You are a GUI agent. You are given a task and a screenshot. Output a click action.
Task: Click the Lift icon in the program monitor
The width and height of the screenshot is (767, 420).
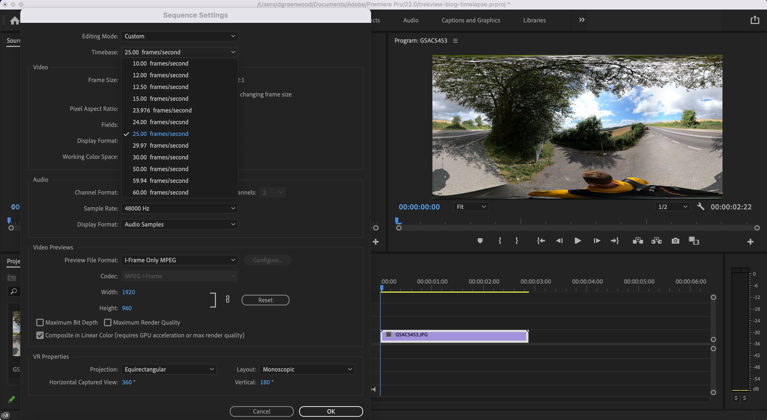pyautogui.click(x=638, y=241)
